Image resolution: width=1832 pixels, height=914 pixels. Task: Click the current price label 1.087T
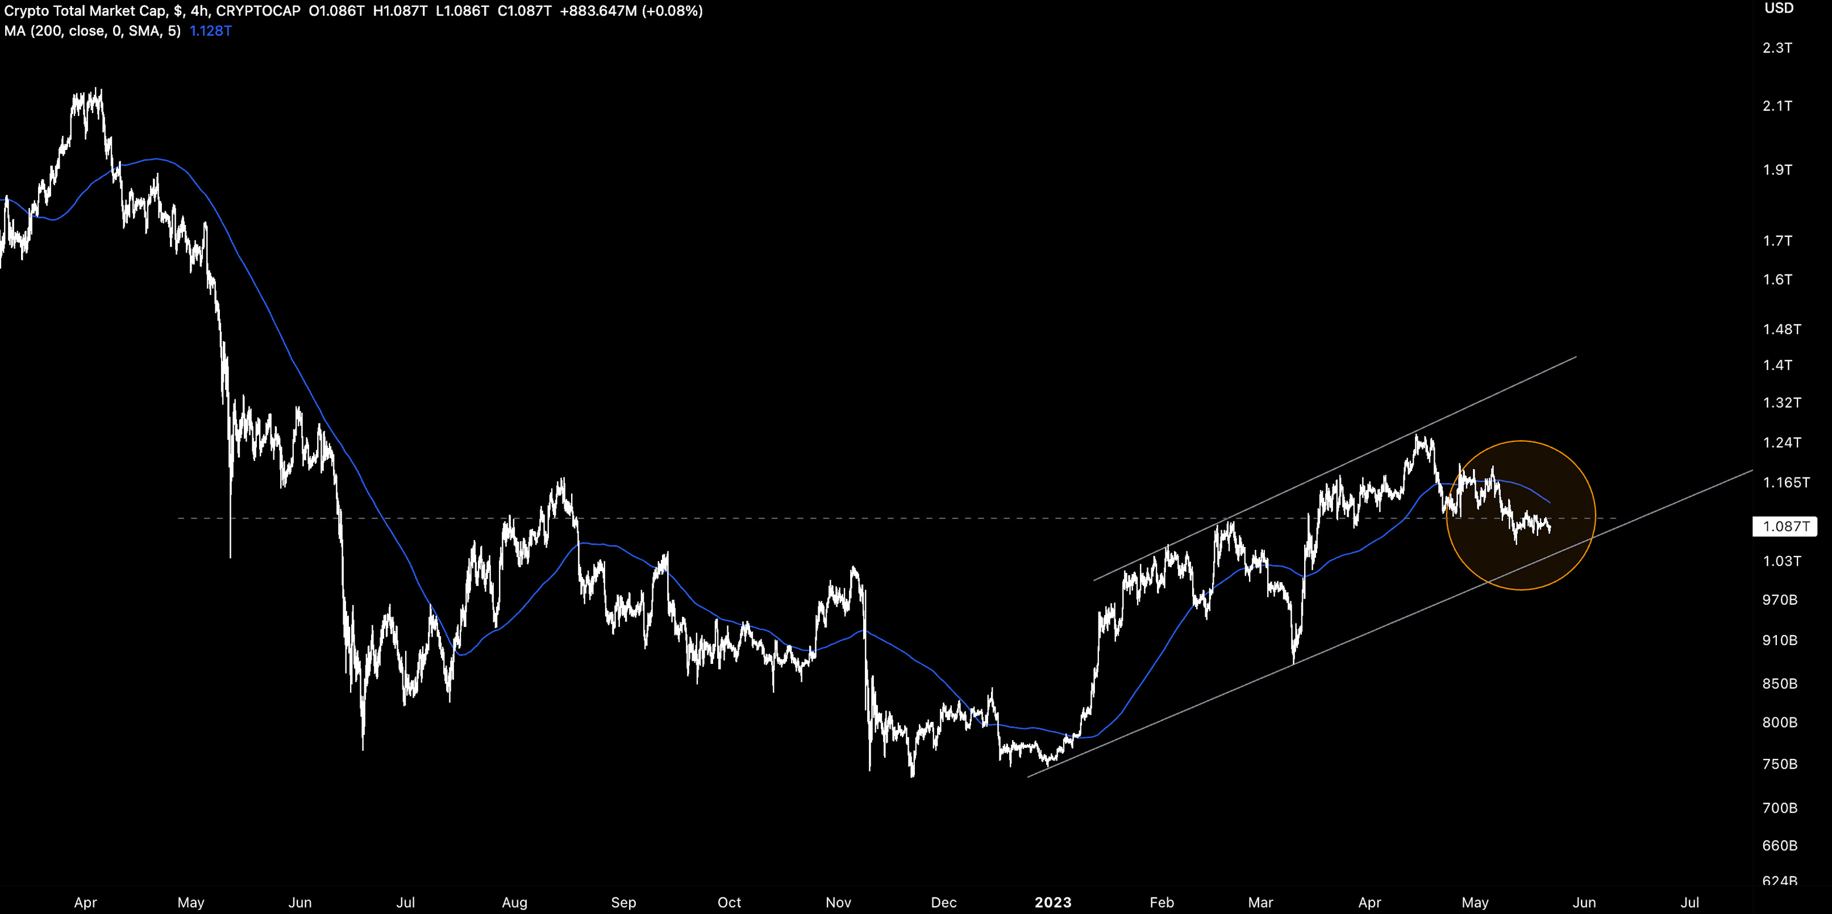coord(1785,526)
